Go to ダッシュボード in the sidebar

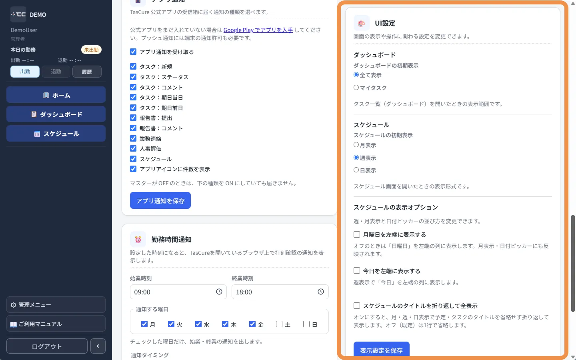[56, 114]
